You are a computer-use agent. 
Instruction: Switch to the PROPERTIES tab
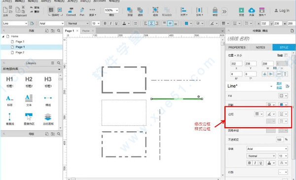point(237,47)
